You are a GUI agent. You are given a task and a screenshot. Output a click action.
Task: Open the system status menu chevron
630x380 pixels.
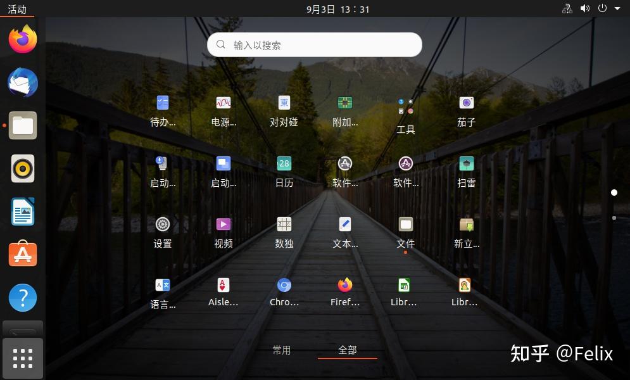click(617, 9)
